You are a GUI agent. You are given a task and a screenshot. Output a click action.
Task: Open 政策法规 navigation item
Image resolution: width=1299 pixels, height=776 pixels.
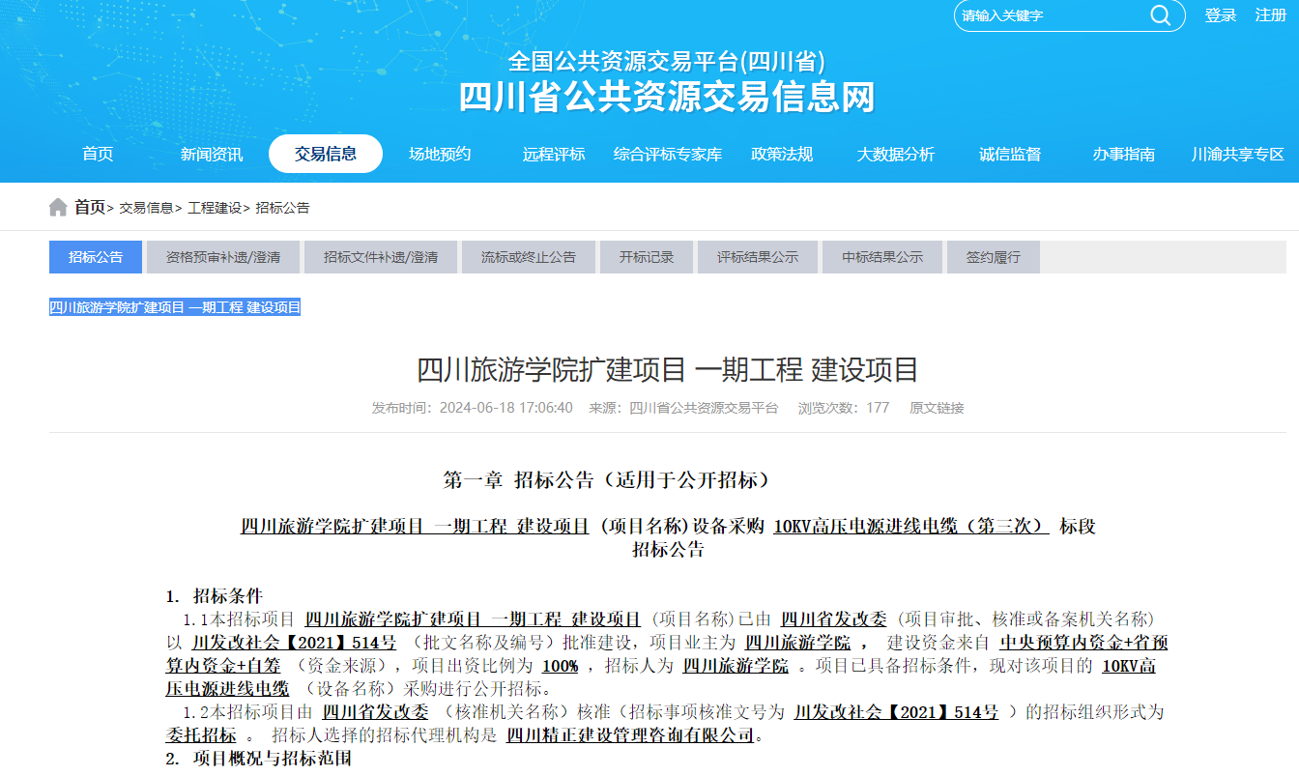coord(782,155)
